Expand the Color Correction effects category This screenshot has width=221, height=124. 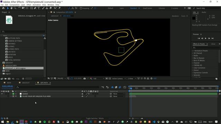point(193,68)
